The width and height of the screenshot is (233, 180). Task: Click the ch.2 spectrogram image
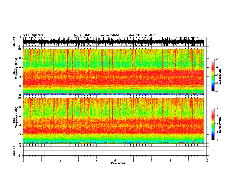[113, 121]
